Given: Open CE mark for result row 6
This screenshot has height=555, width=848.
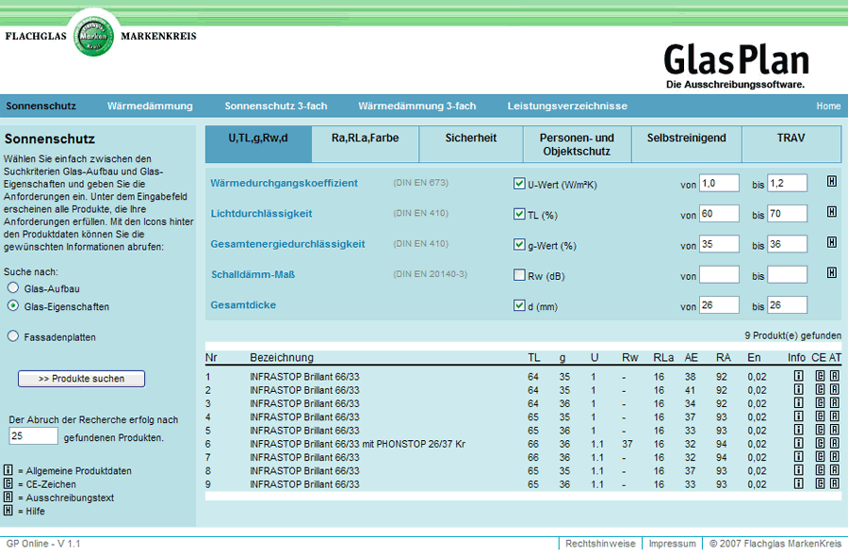Looking at the screenshot, I should [821, 444].
